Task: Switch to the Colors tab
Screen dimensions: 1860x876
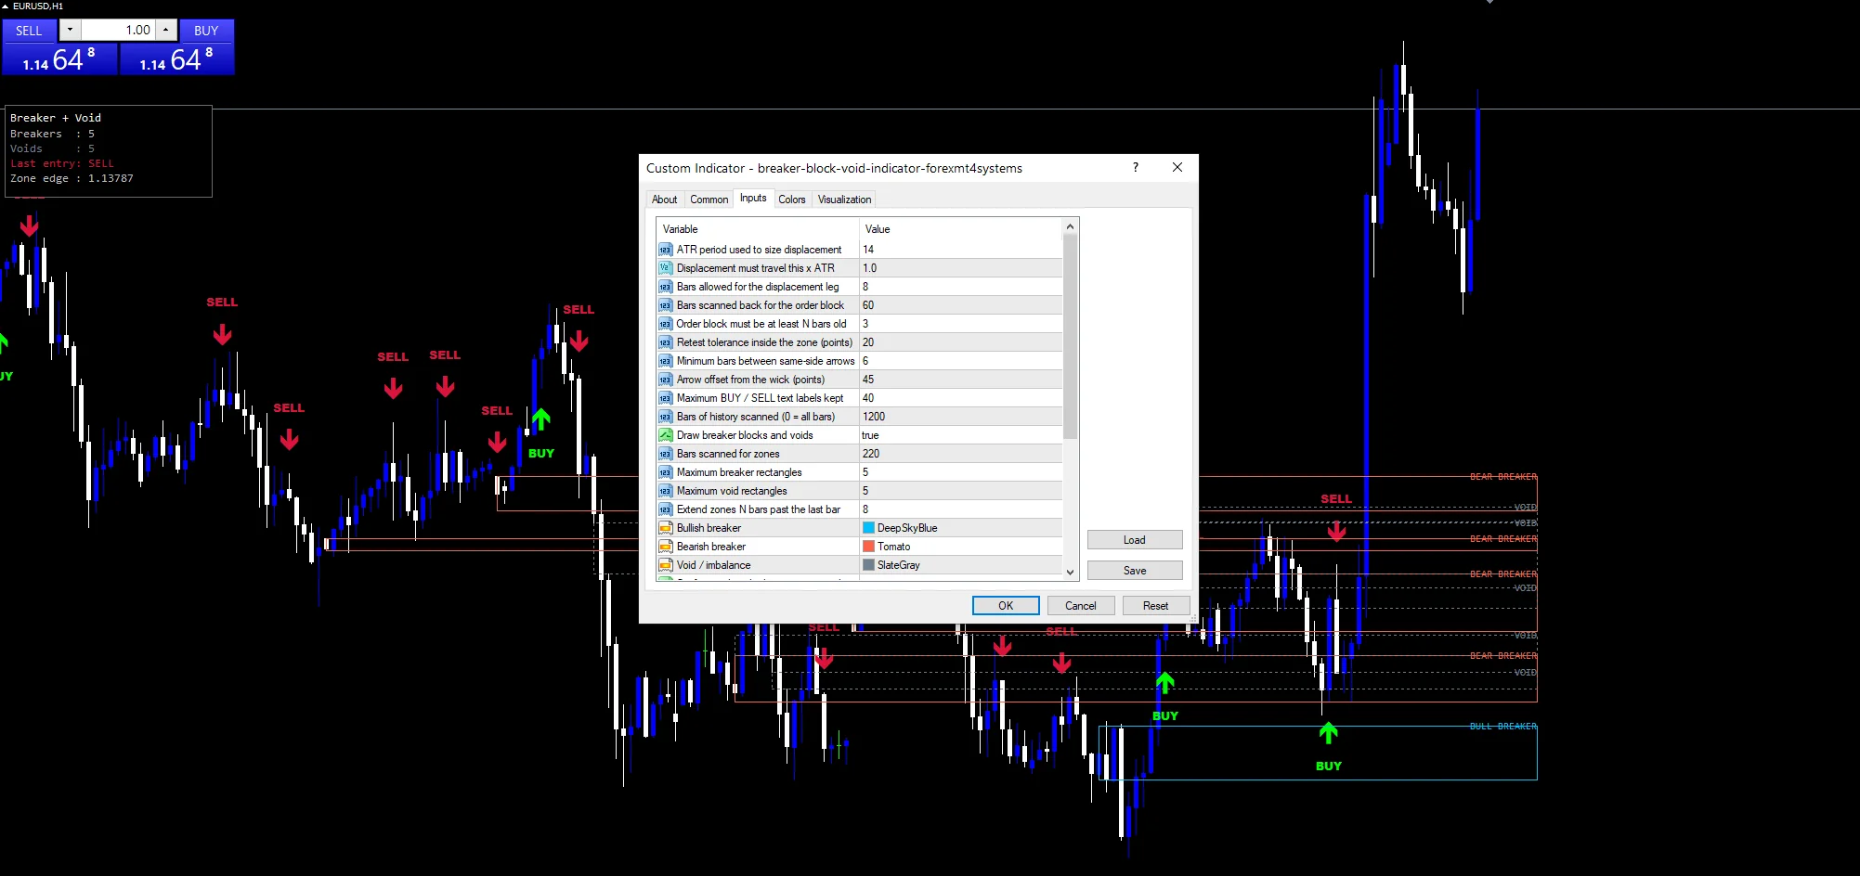Action: [x=792, y=200]
